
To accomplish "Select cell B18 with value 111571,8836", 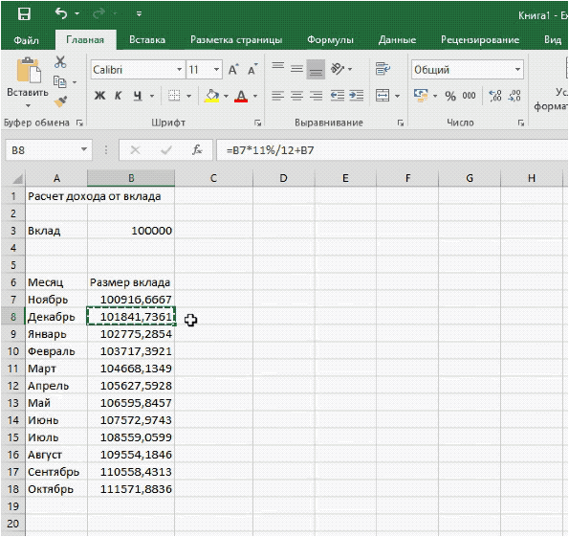I will click(x=131, y=489).
